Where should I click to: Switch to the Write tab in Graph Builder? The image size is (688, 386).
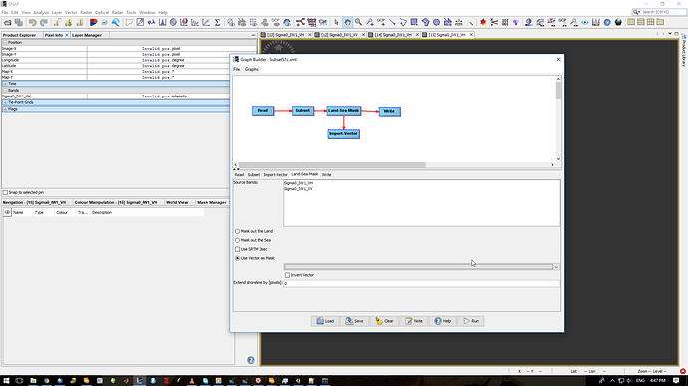pos(326,175)
